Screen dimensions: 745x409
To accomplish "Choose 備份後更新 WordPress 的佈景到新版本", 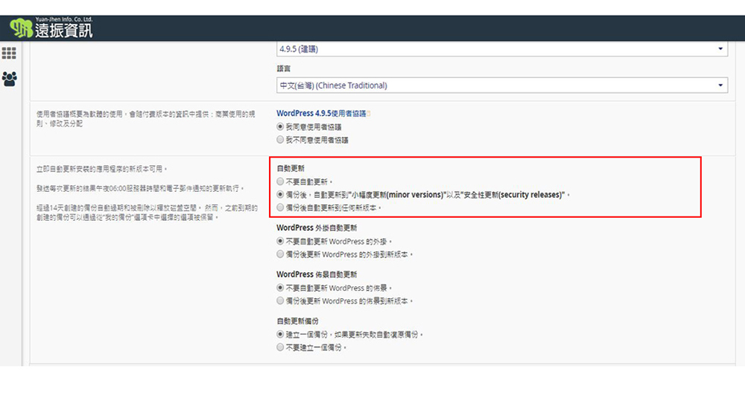I will point(280,301).
